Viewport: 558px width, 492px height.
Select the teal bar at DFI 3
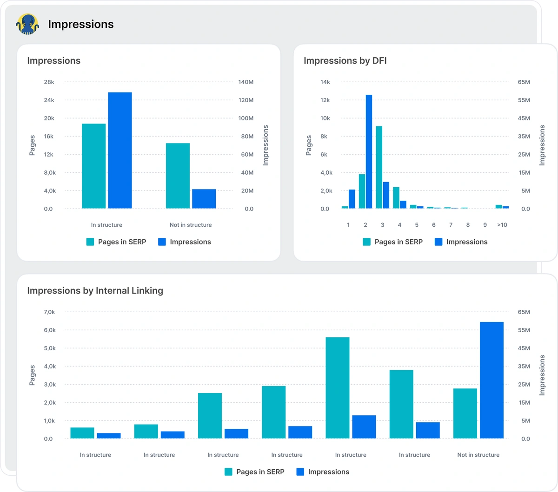point(379,167)
